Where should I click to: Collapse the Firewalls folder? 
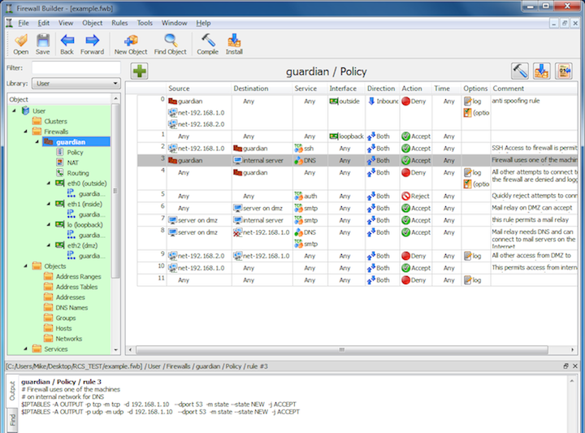26,132
